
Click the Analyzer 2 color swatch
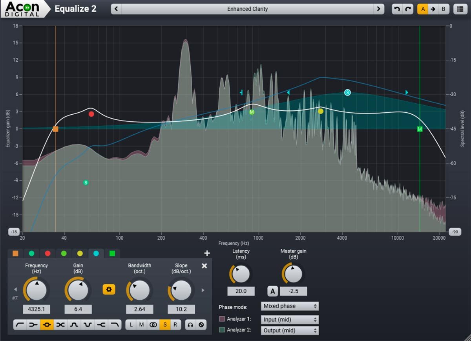pyautogui.click(x=222, y=330)
